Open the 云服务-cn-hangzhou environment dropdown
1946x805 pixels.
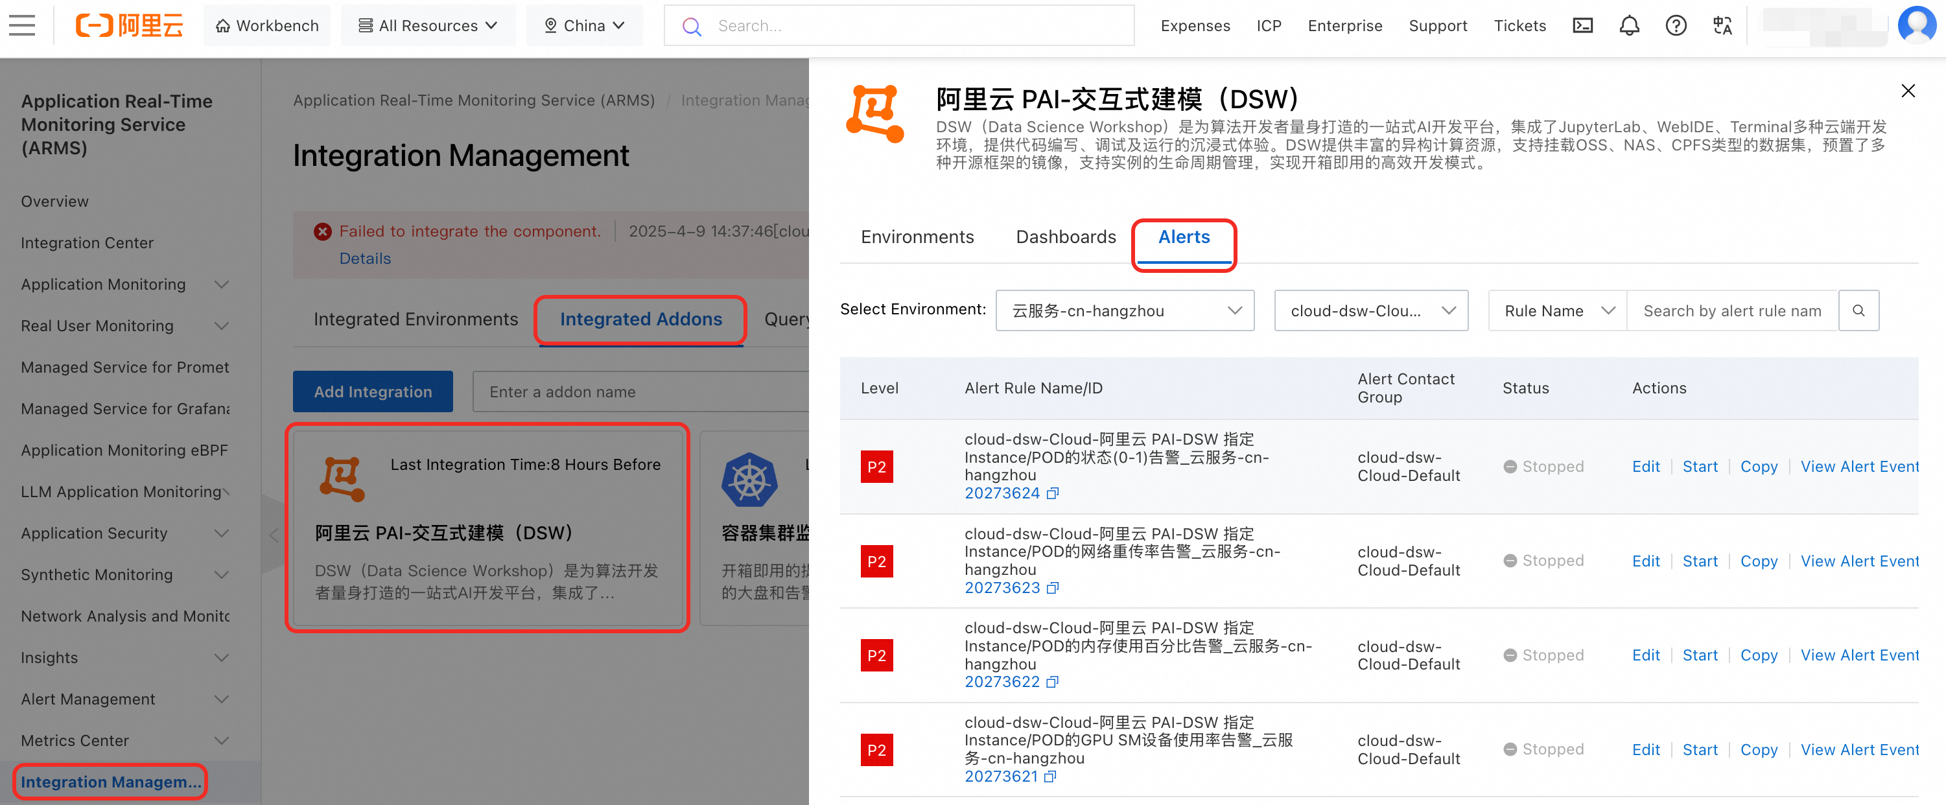[1124, 310]
